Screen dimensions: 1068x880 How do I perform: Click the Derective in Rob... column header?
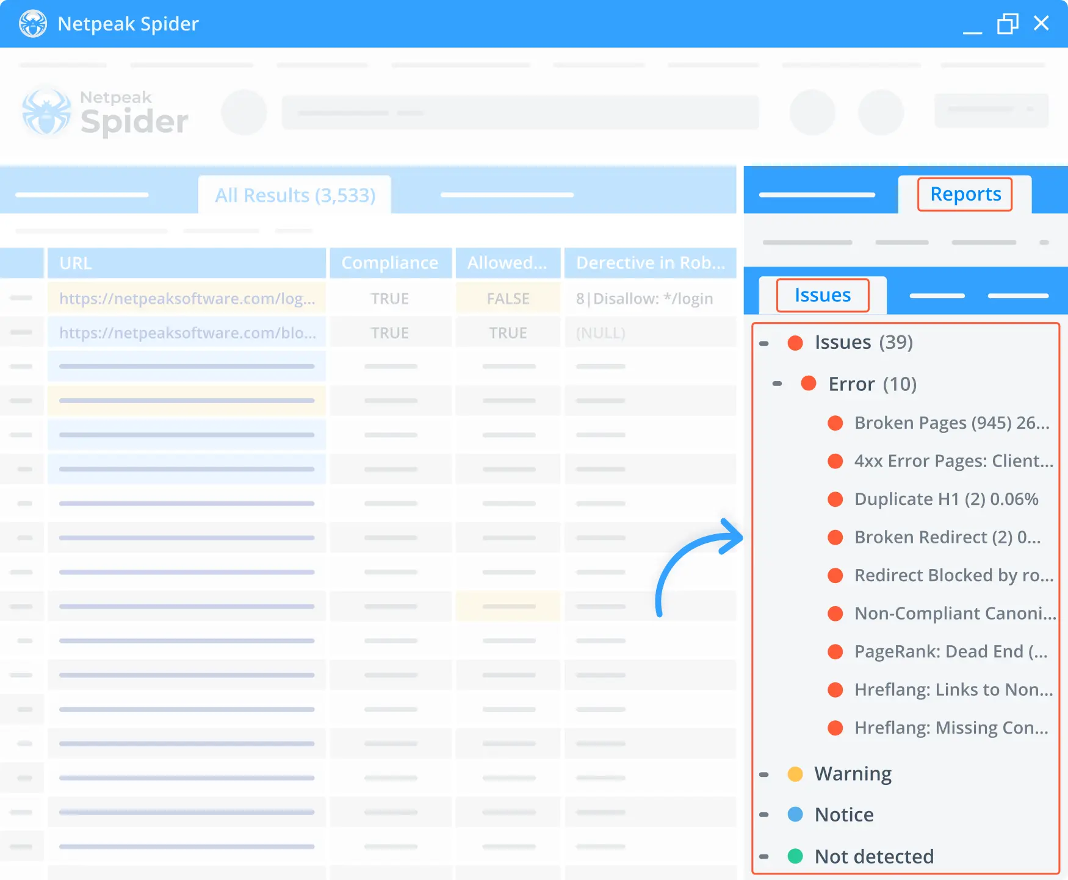click(x=650, y=263)
